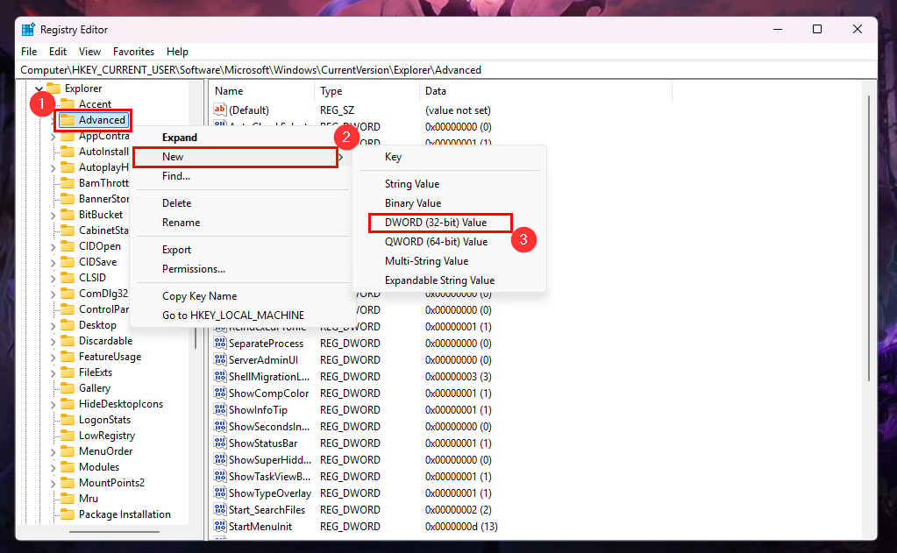Viewport: 897px width, 553px height.
Task: Click the Modules key folder icon
Action: pyautogui.click(x=69, y=466)
